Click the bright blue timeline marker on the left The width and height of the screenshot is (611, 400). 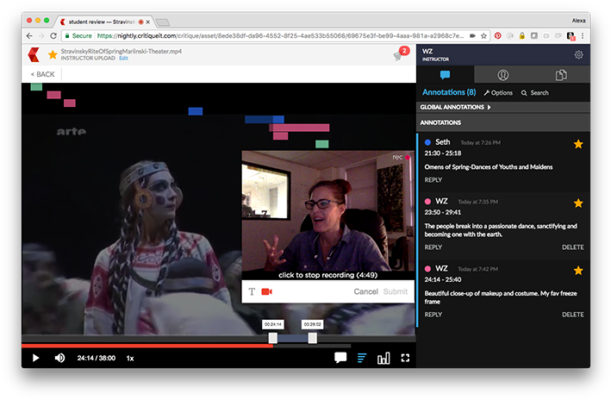tap(196, 111)
